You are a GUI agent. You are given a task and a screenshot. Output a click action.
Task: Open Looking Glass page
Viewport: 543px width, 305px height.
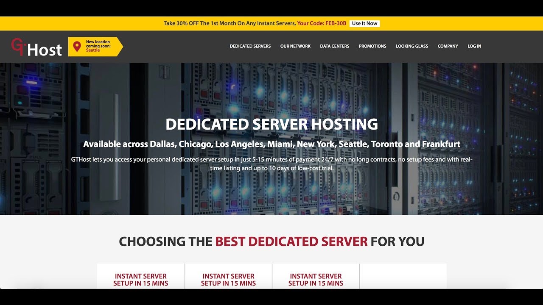pyautogui.click(x=412, y=46)
